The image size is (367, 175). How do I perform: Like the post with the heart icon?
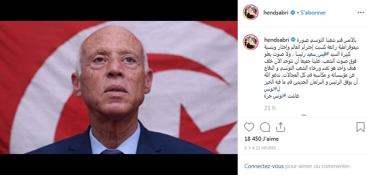(249, 127)
